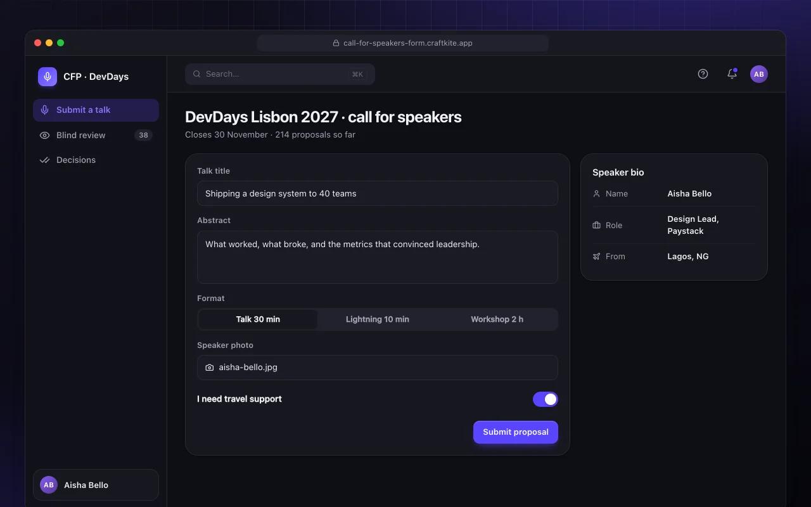Click the airplane icon next to From
811x507 pixels.
(x=596, y=257)
